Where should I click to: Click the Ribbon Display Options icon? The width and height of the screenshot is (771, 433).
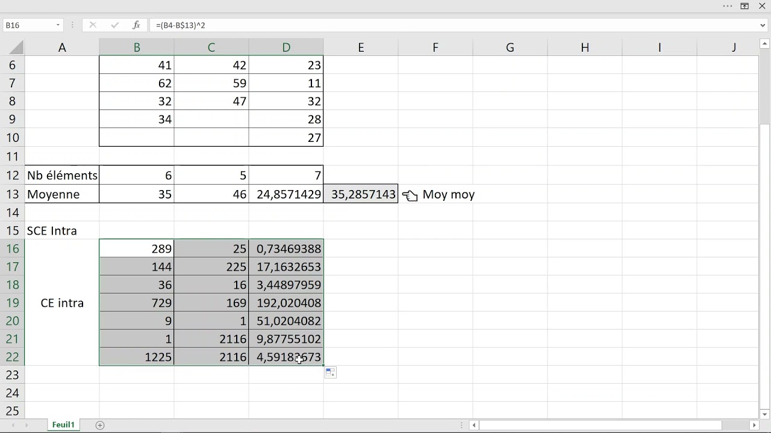(x=744, y=6)
